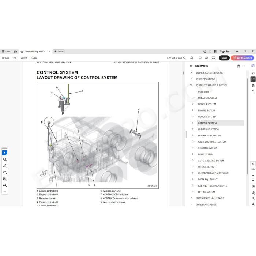
Task: Open the page display options icon
Action: [253, 192]
